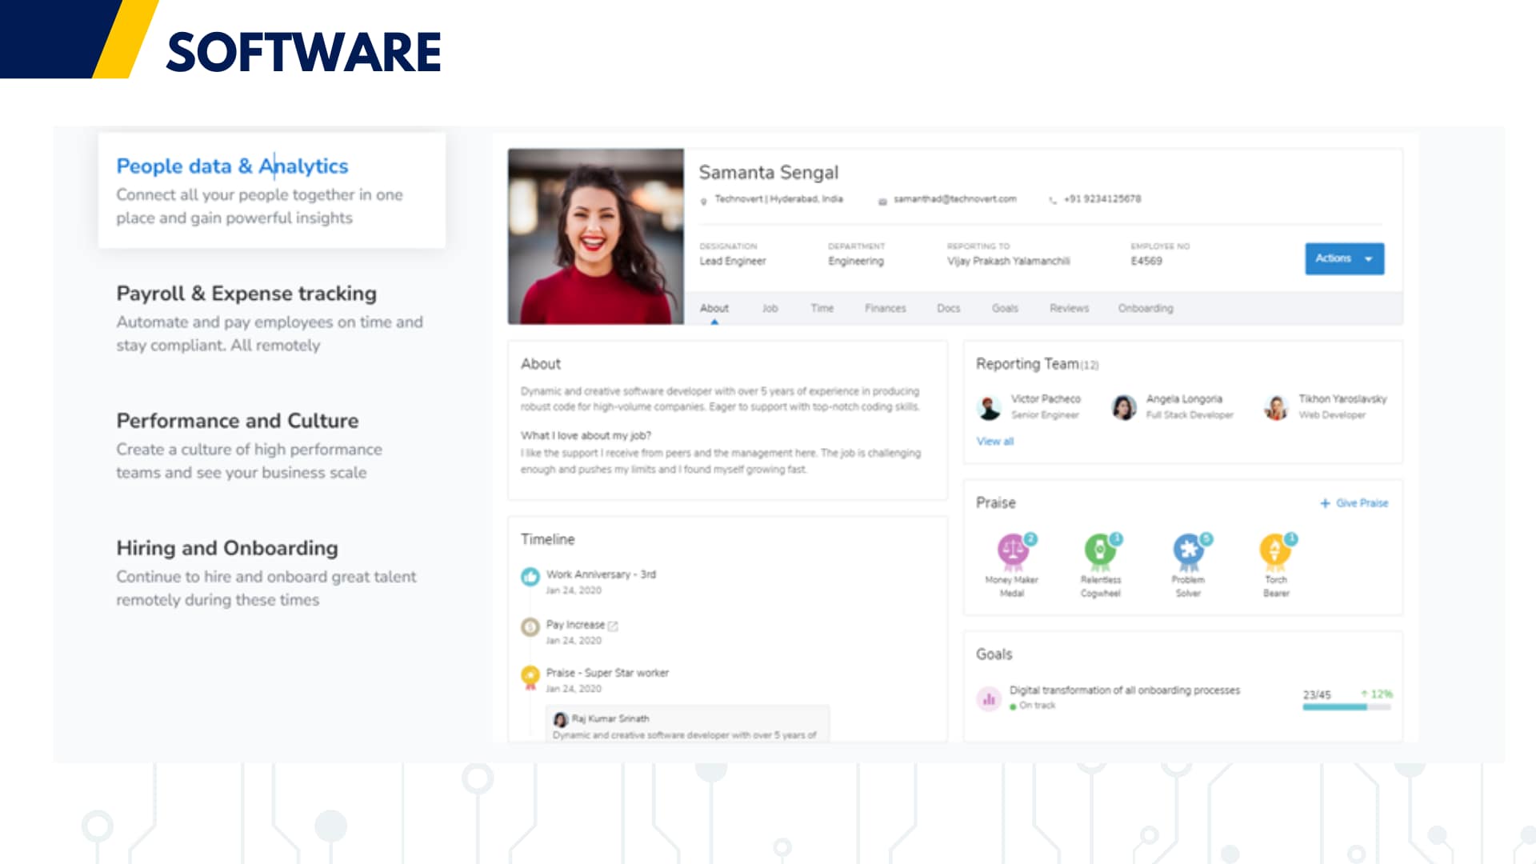Click the Super Star worker praise icon
Image resolution: width=1536 pixels, height=864 pixels.
point(530,676)
